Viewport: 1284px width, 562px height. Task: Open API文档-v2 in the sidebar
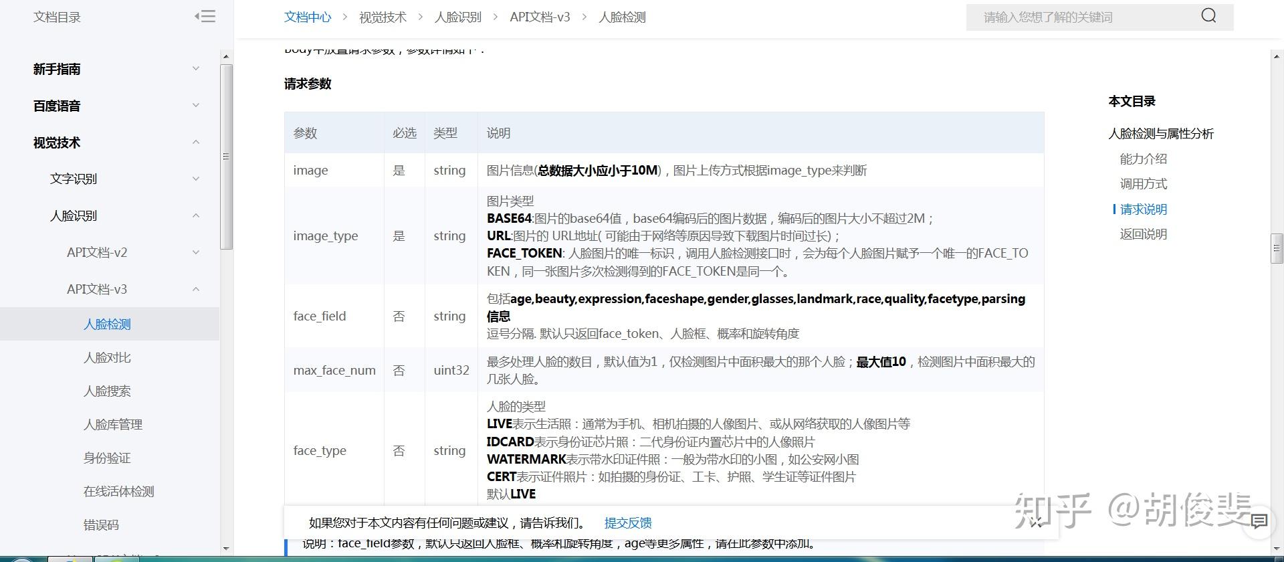click(x=97, y=252)
